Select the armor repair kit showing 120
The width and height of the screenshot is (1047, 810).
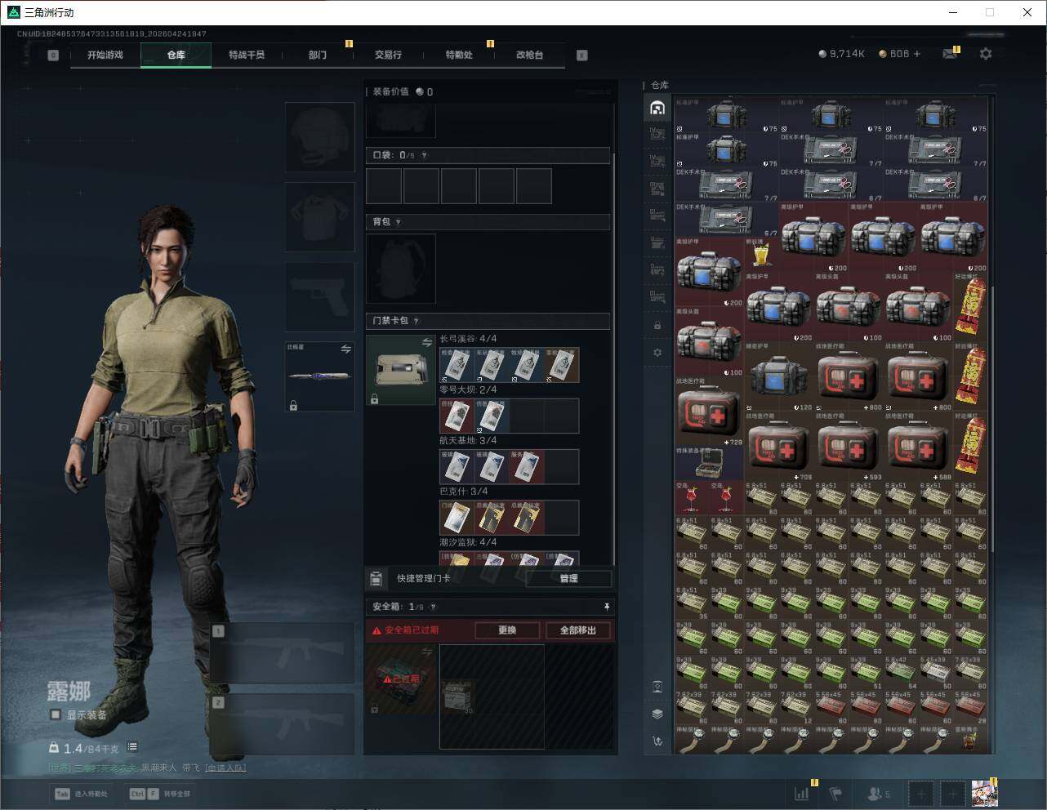tap(778, 376)
